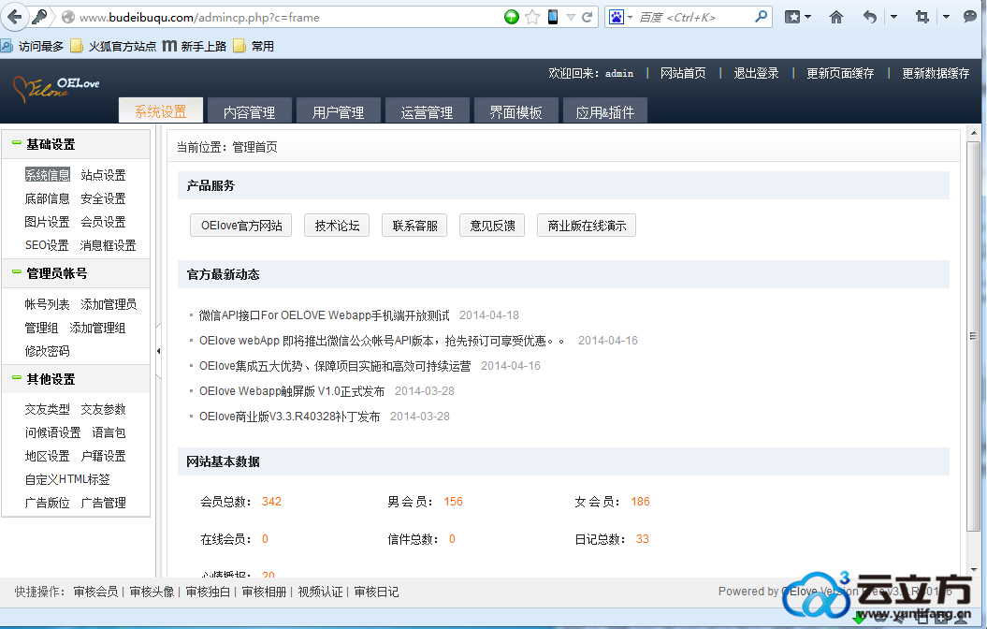
Task: Collapse sidebar with the splitter arrow handle
Action: 159,351
